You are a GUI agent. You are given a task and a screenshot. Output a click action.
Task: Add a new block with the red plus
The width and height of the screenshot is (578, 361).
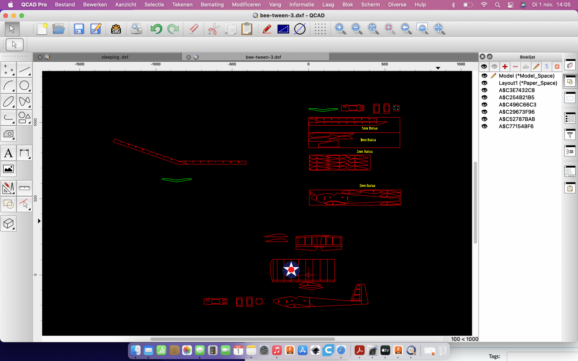pos(505,66)
